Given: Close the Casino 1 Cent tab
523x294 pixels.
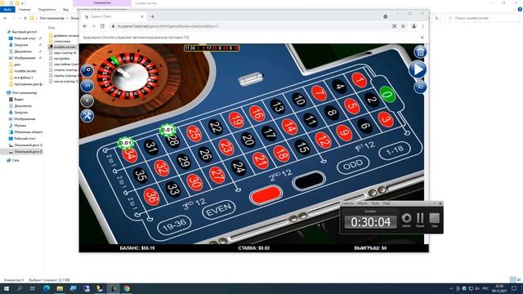Looking at the screenshot, I should click(141, 16).
